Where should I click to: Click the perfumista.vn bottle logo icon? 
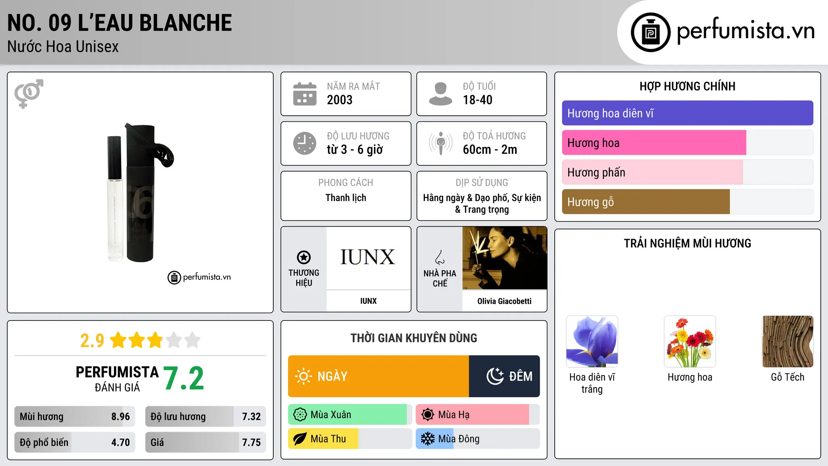point(651,32)
